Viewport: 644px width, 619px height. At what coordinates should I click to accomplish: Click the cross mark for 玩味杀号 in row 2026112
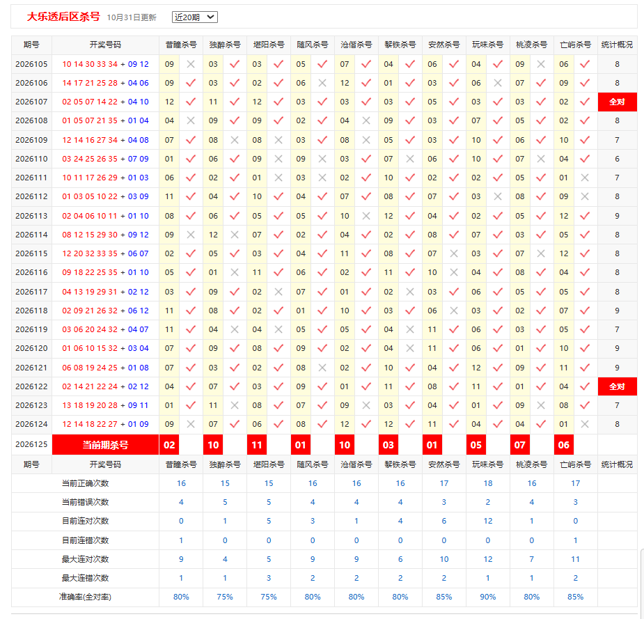click(x=497, y=196)
